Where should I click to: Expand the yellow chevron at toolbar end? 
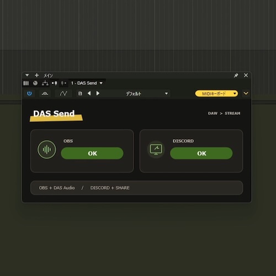point(246,93)
